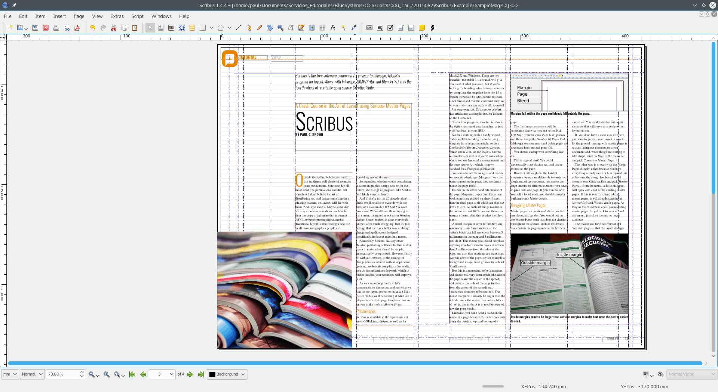Select the Rotate Item tool
718x392 pixels.
[x=270, y=28]
